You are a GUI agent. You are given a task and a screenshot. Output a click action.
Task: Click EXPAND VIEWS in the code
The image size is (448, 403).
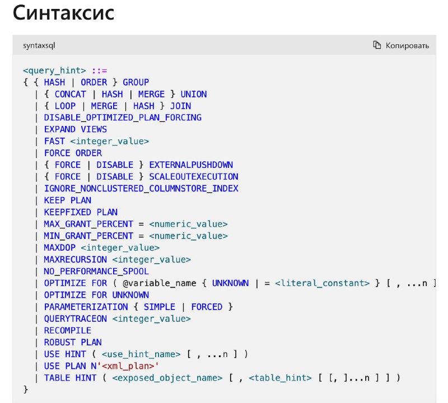[76, 129]
